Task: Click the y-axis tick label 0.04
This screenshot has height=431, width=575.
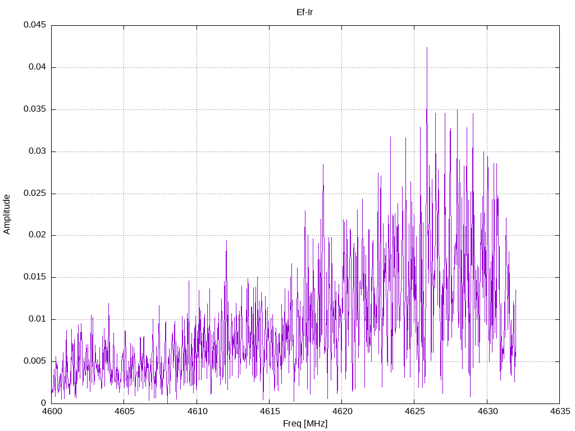Action: tap(38, 67)
